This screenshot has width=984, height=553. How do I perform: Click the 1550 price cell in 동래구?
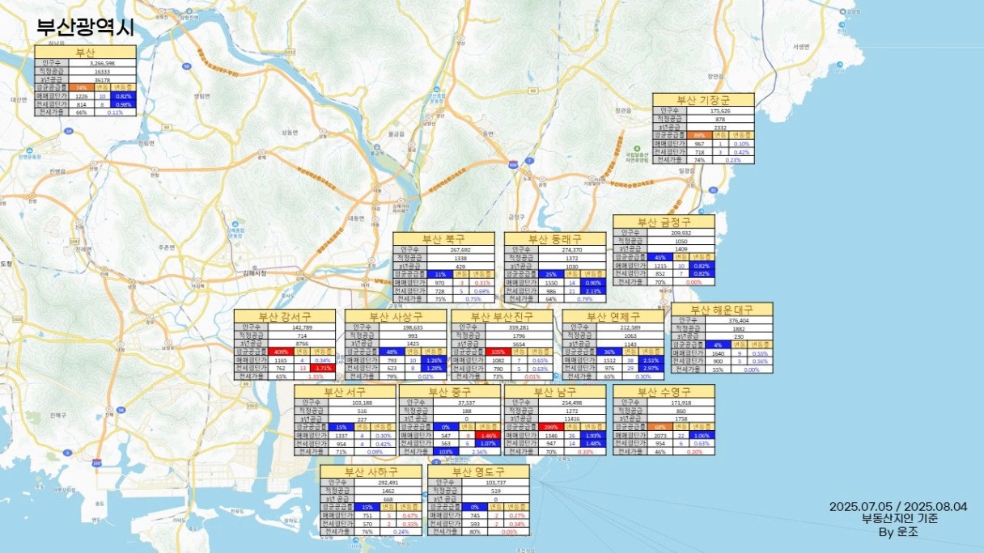pos(552,283)
